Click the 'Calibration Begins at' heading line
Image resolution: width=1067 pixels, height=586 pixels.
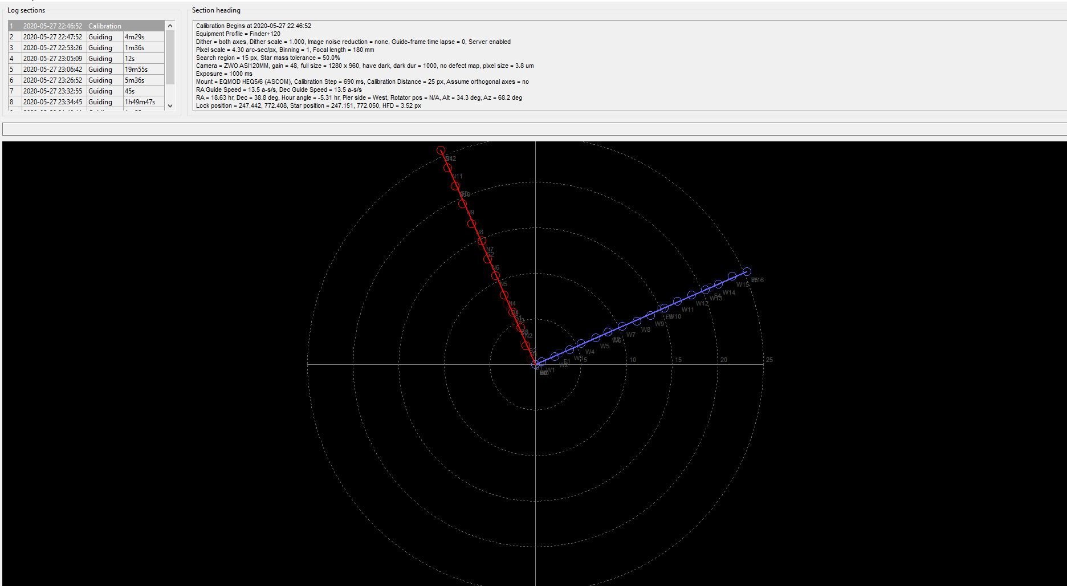tap(254, 26)
